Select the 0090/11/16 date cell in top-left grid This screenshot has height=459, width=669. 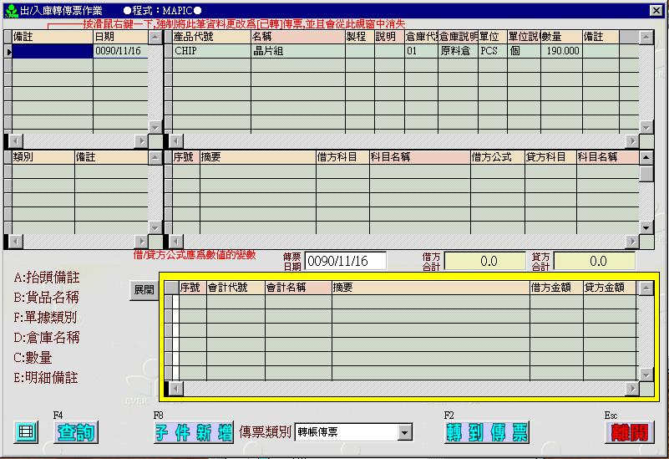120,51
